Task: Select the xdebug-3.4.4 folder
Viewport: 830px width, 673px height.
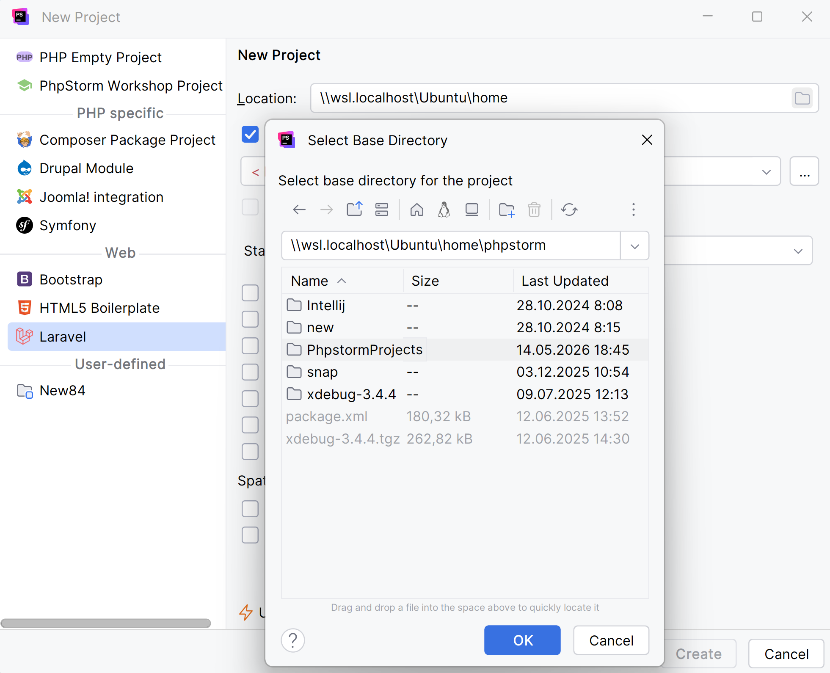Action: 465,394
